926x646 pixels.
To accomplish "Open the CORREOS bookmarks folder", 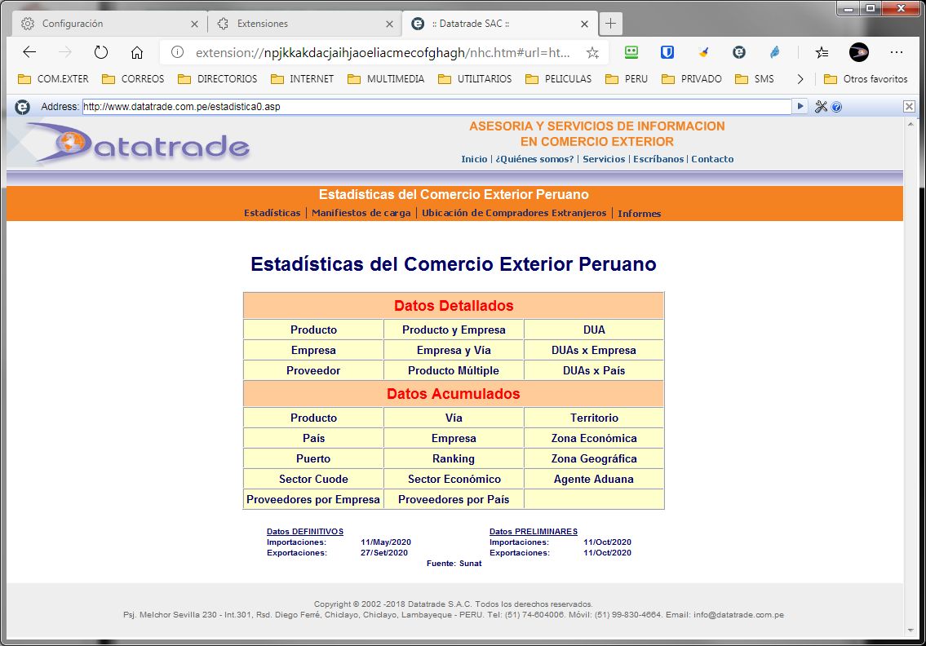I will coord(133,78).
